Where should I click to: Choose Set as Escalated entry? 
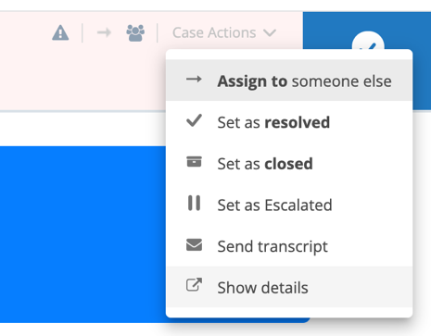tap(289, 205)
